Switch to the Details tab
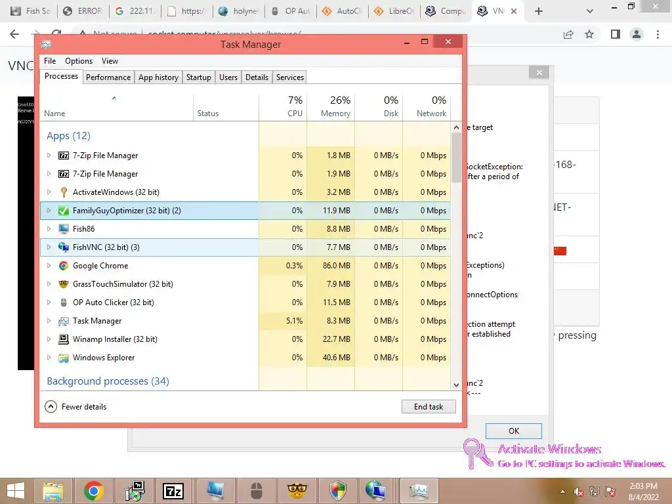The height and width of the screenshot is (504, 672). 257,77
